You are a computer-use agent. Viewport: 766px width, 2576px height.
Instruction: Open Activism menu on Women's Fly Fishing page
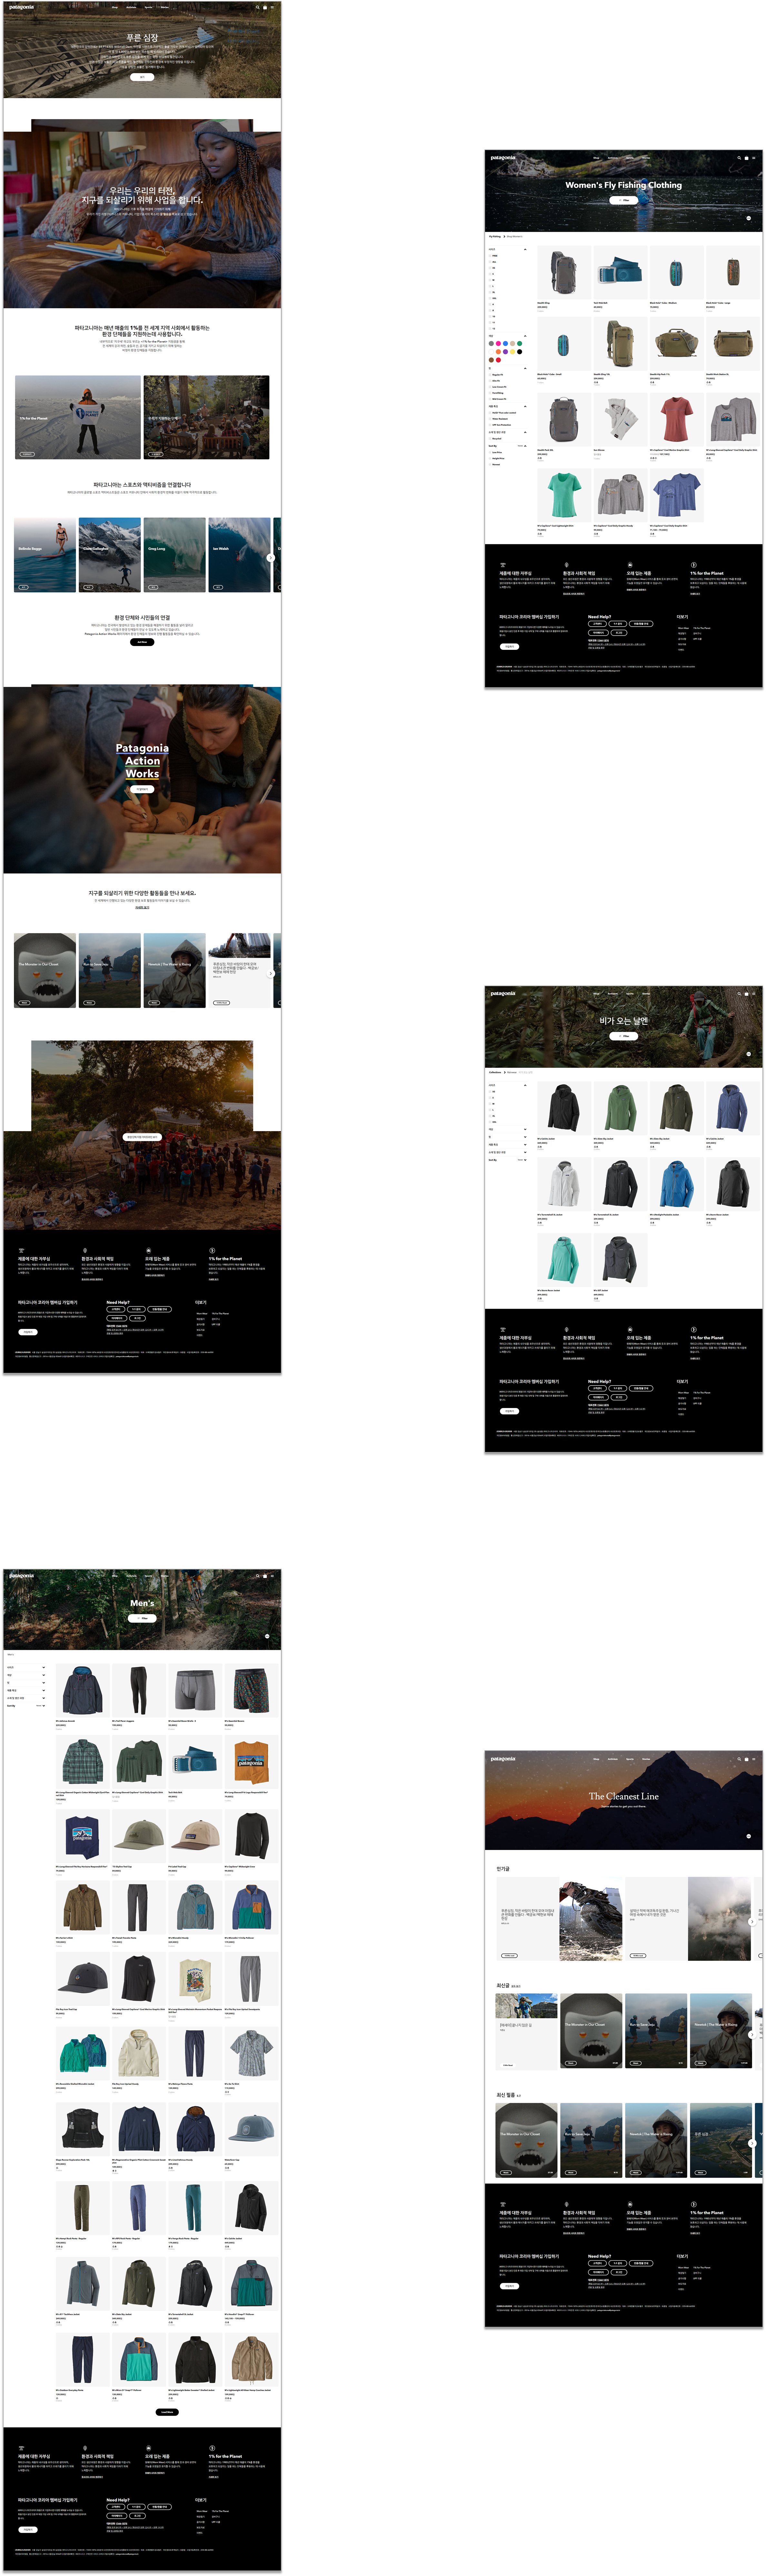613,158
